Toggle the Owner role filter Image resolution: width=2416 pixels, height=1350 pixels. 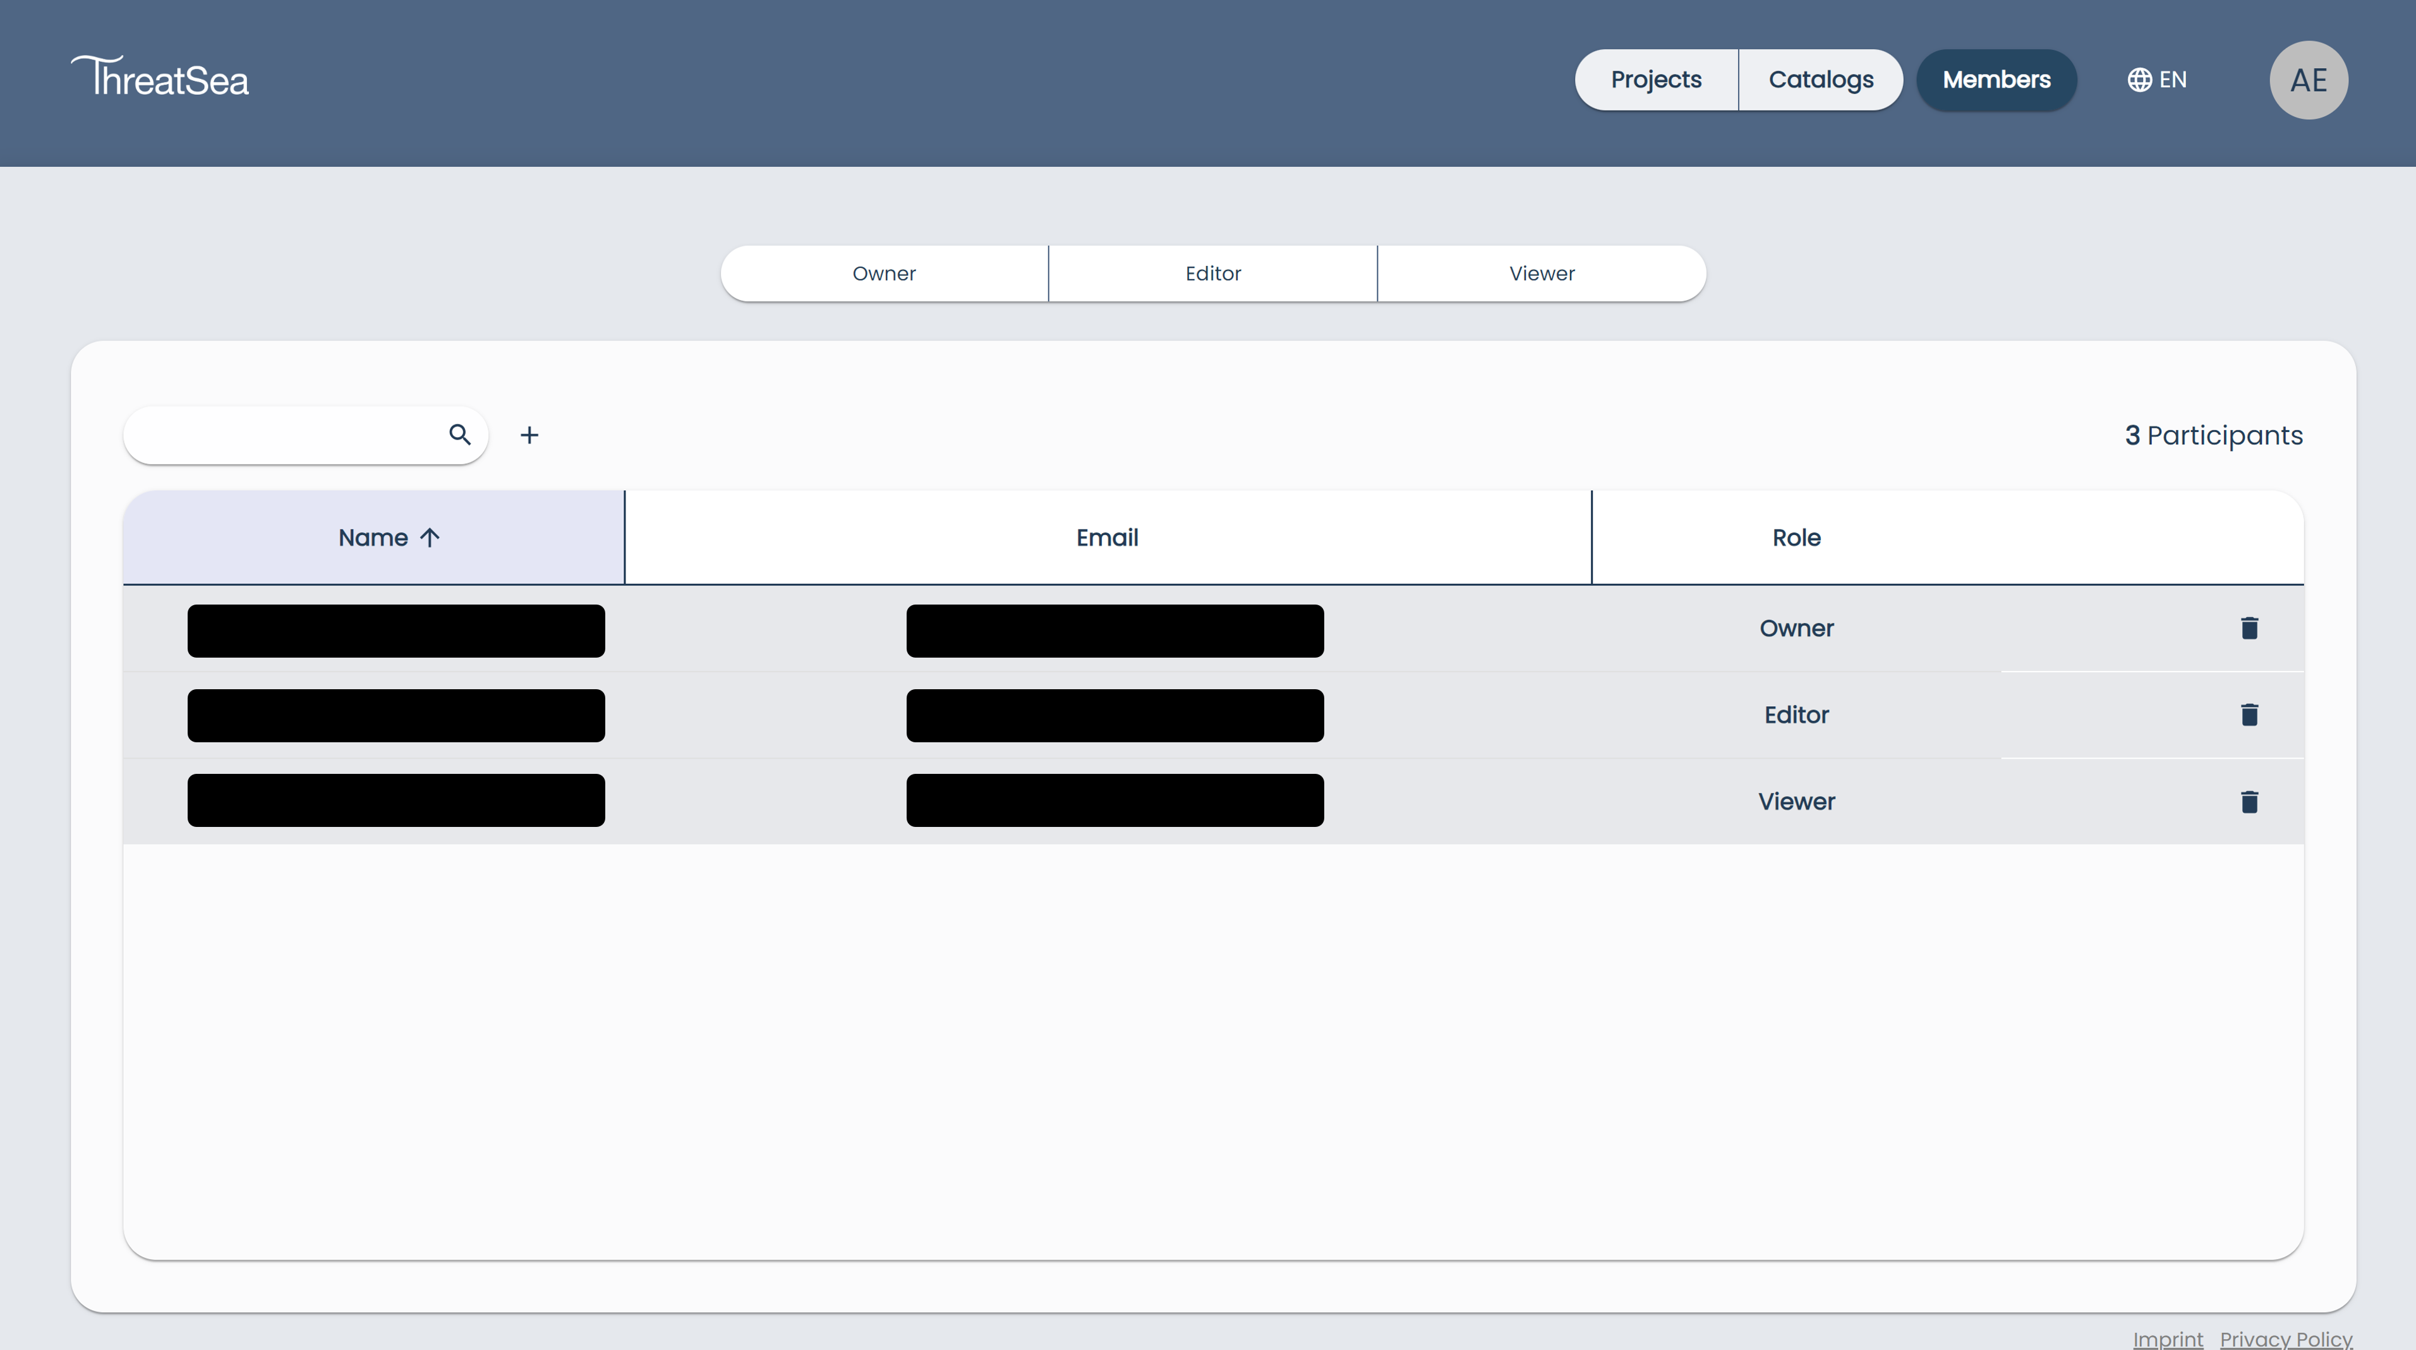point(883,273)
